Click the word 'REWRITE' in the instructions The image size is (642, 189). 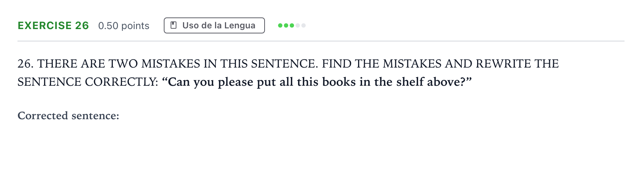(x=503, y=64)
